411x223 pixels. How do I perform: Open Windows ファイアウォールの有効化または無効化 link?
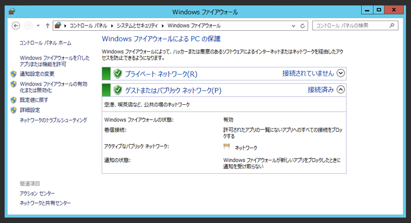[x=54, y=87]
